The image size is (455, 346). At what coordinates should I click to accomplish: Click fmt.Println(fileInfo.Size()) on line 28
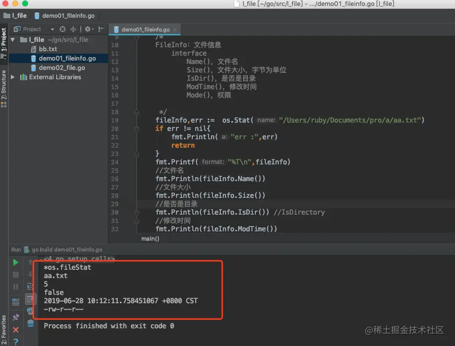pos(210,195)
